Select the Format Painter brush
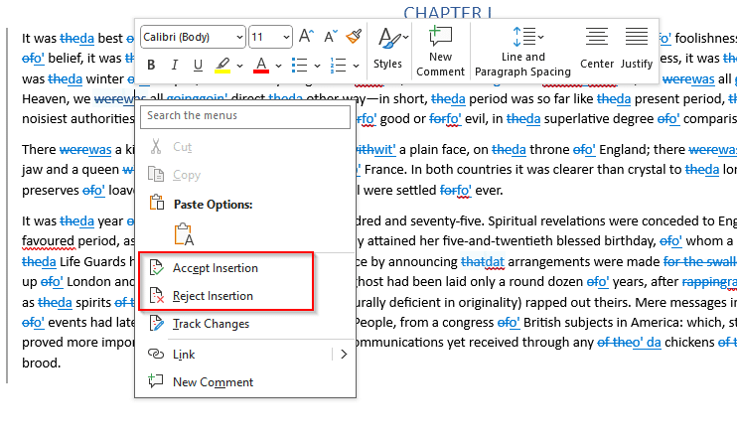737x437 pixels. [354, 37]
